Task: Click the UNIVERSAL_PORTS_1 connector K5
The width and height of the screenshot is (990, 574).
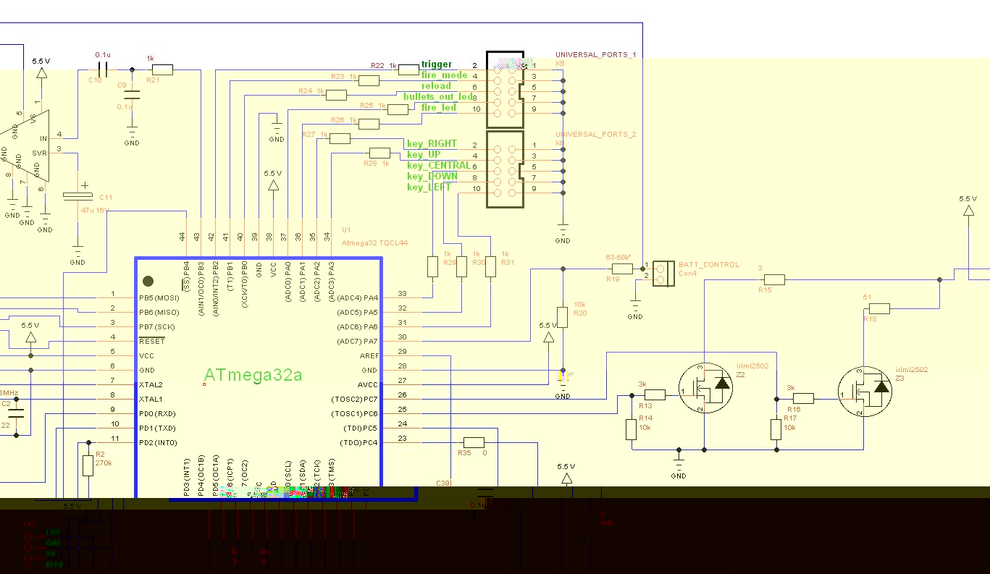Action: tap(505, 90)
